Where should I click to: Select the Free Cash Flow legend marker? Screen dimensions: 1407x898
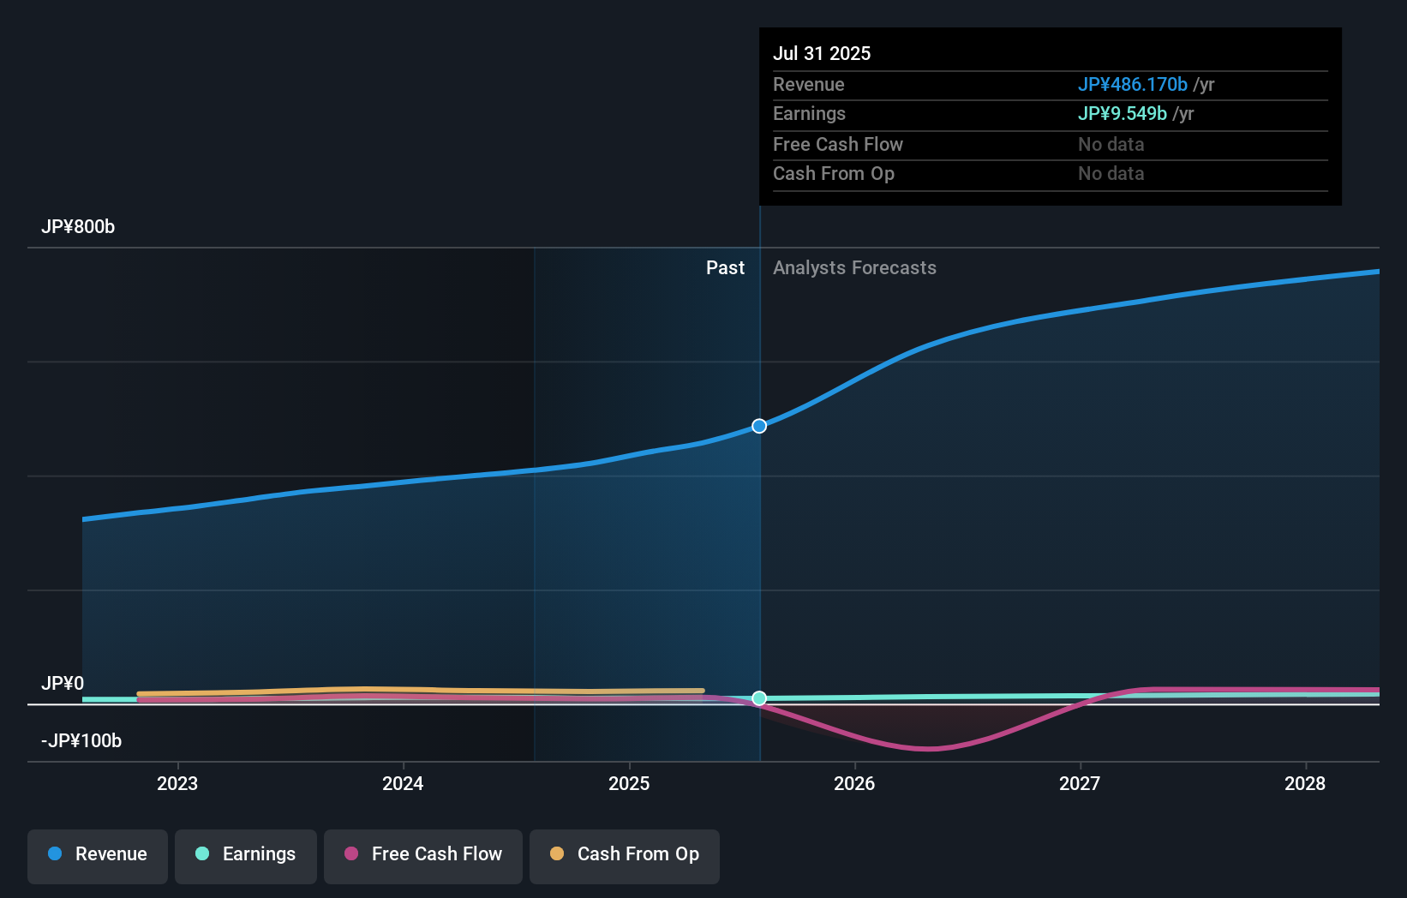tap(350, 854)
